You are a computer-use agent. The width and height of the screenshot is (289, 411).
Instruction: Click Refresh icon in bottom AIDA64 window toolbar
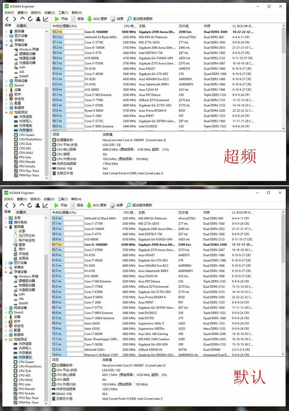click(x=30, y=205)
